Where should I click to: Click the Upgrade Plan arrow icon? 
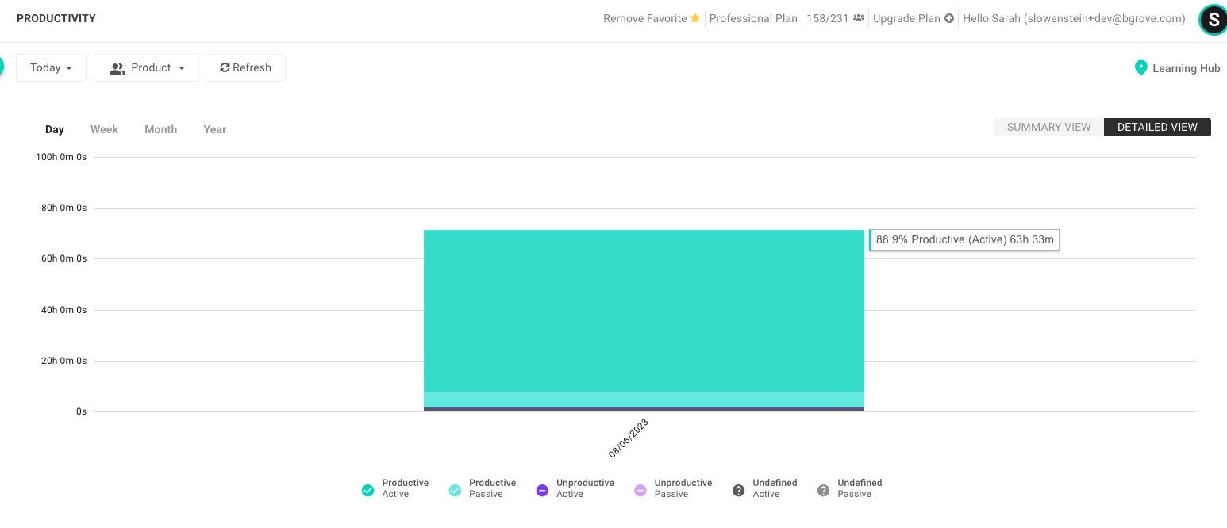coord(949,18)
